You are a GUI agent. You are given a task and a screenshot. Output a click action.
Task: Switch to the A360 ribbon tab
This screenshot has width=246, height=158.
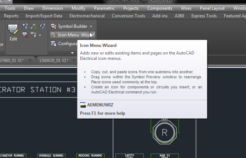pos(179,16)
